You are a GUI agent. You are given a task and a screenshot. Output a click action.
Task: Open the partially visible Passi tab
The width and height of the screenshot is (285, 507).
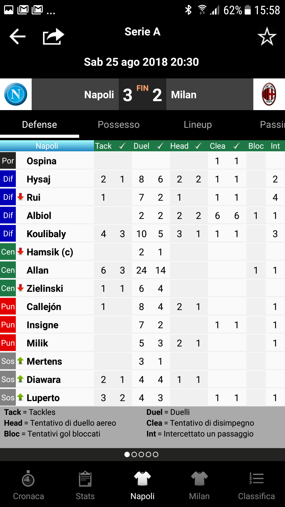(272, 125)
